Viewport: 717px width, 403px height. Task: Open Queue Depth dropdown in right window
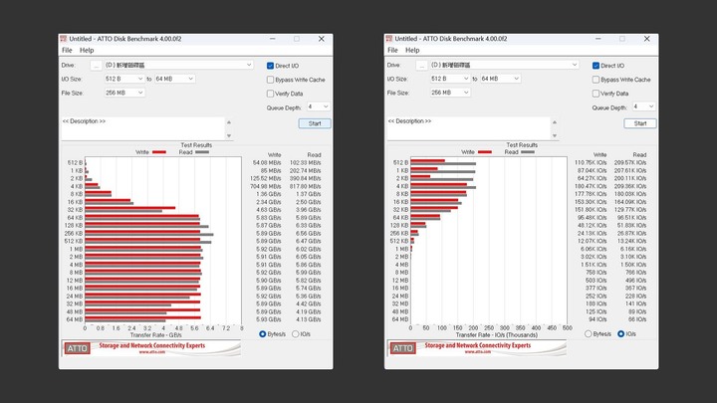[x=644, y=106]
